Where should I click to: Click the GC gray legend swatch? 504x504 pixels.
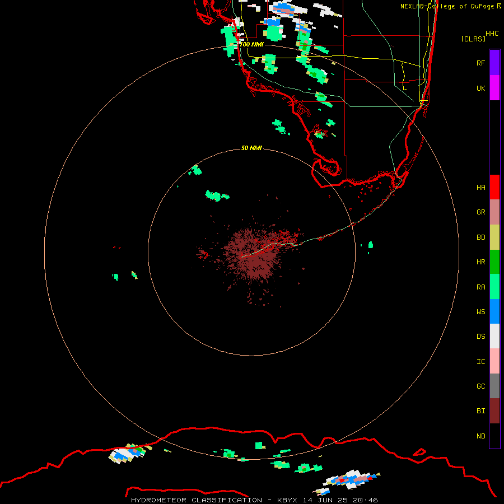(x=494, y=386)
